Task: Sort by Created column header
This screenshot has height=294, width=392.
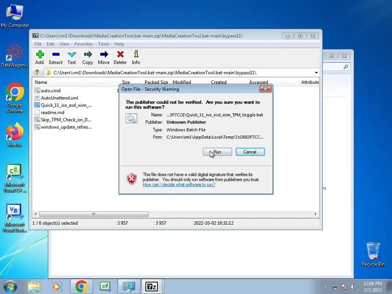Action: pyautogui.click(x=227, y=82)
